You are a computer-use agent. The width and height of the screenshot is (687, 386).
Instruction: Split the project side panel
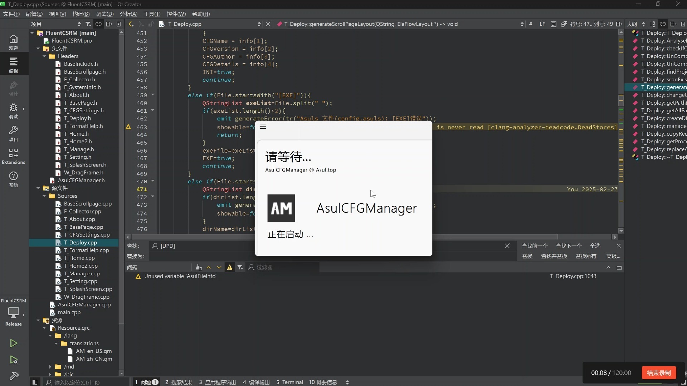click(109, 24)
